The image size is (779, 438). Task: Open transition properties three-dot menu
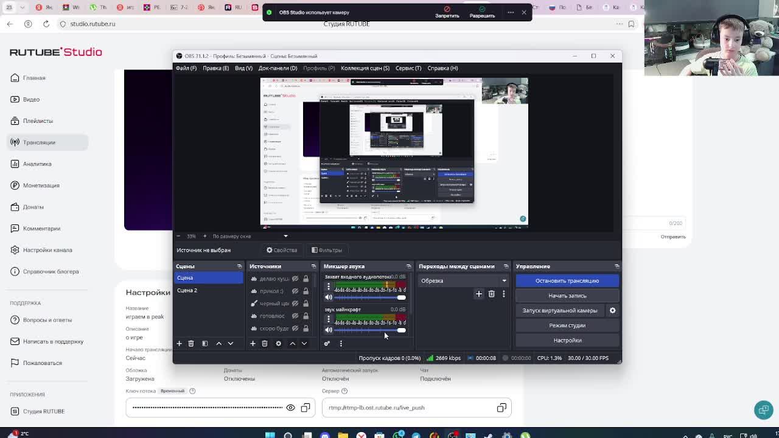pos(504,294)
